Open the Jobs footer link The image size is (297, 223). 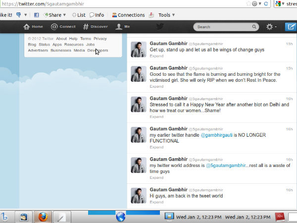(91, 45)
